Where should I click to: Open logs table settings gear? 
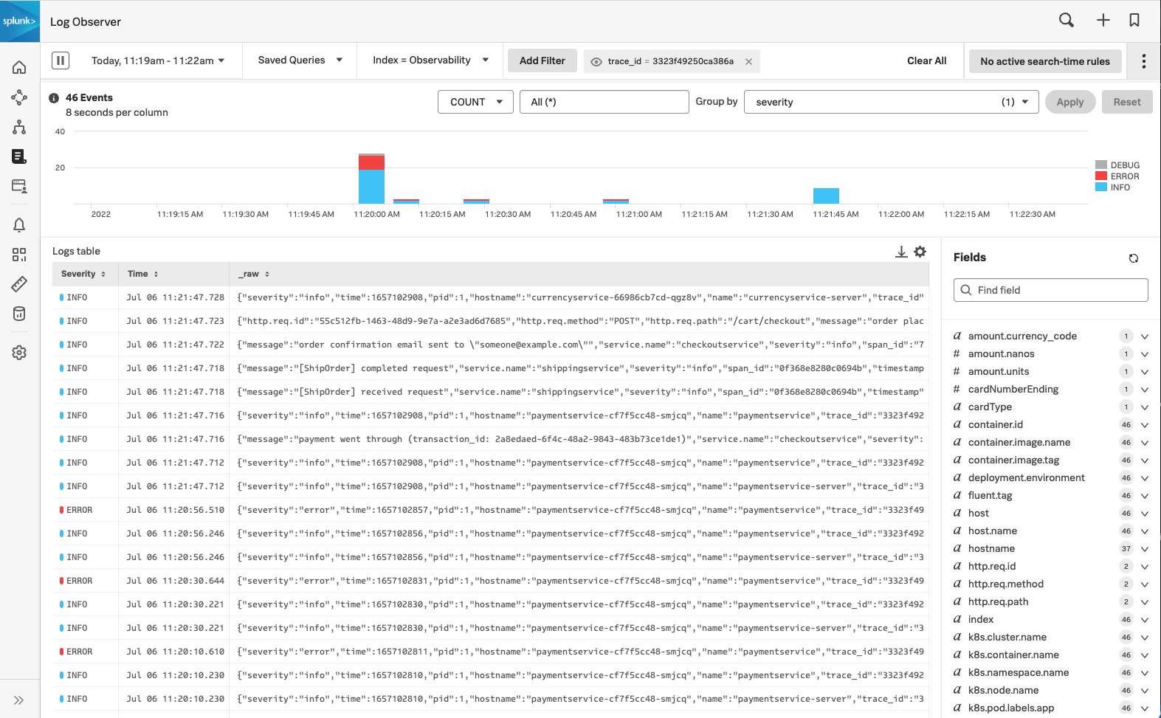(920, 252)
